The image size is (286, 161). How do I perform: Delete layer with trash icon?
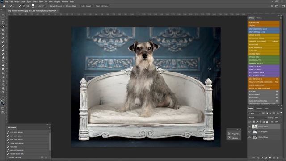[278, 157]
